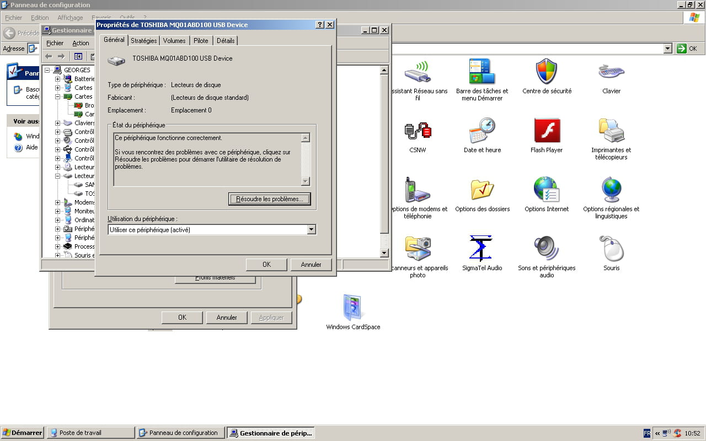This screenshot has width=706, height=441.
Task: Open Options des dossiers icon
Action: click(x=482, y=190)
